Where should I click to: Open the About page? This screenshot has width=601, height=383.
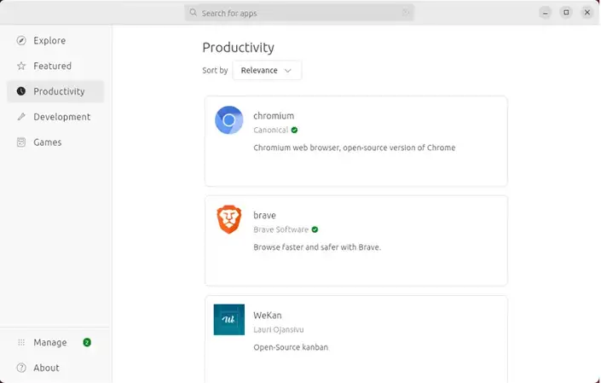pos(55,368)
